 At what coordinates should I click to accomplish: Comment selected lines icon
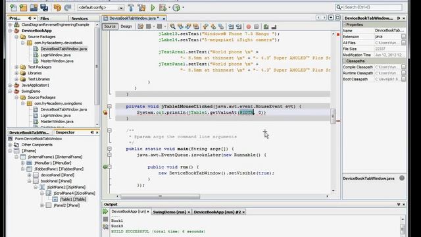[266, 26]
